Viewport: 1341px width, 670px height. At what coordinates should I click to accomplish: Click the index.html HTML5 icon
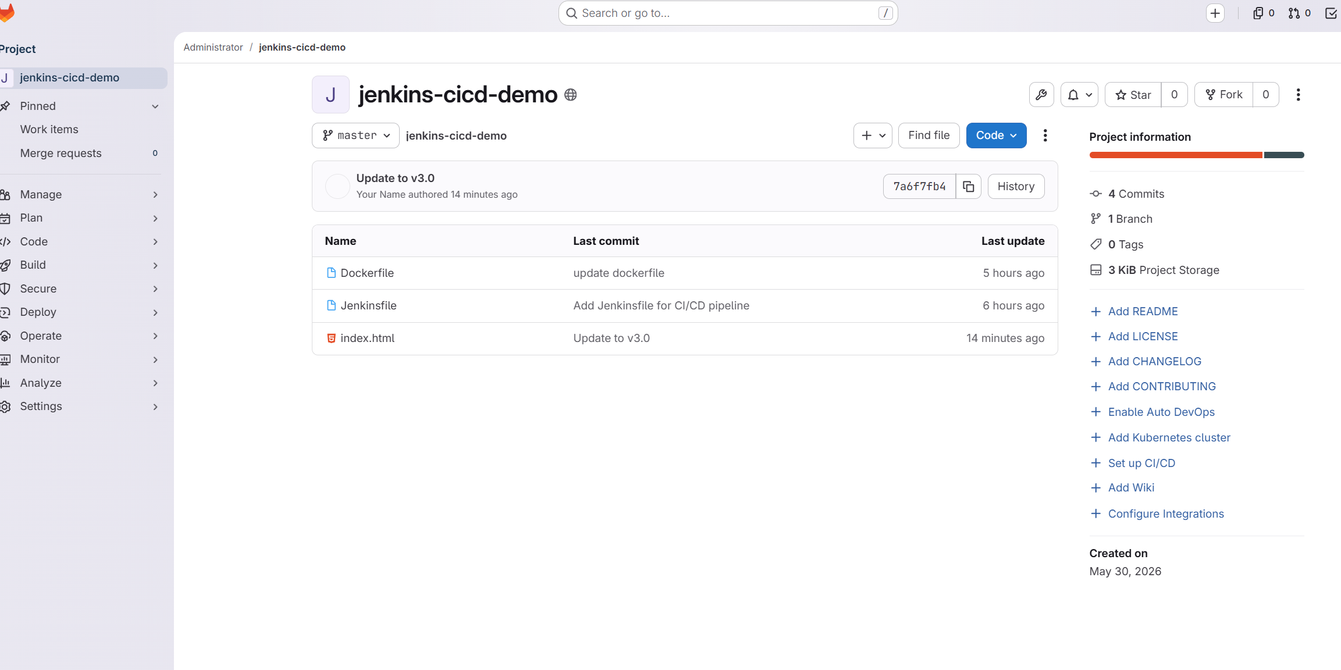(331, 338)
